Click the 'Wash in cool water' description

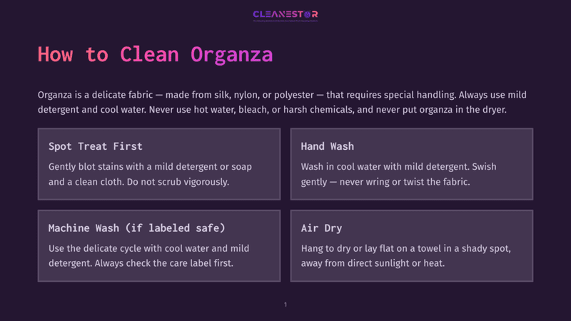click(398, 174)
